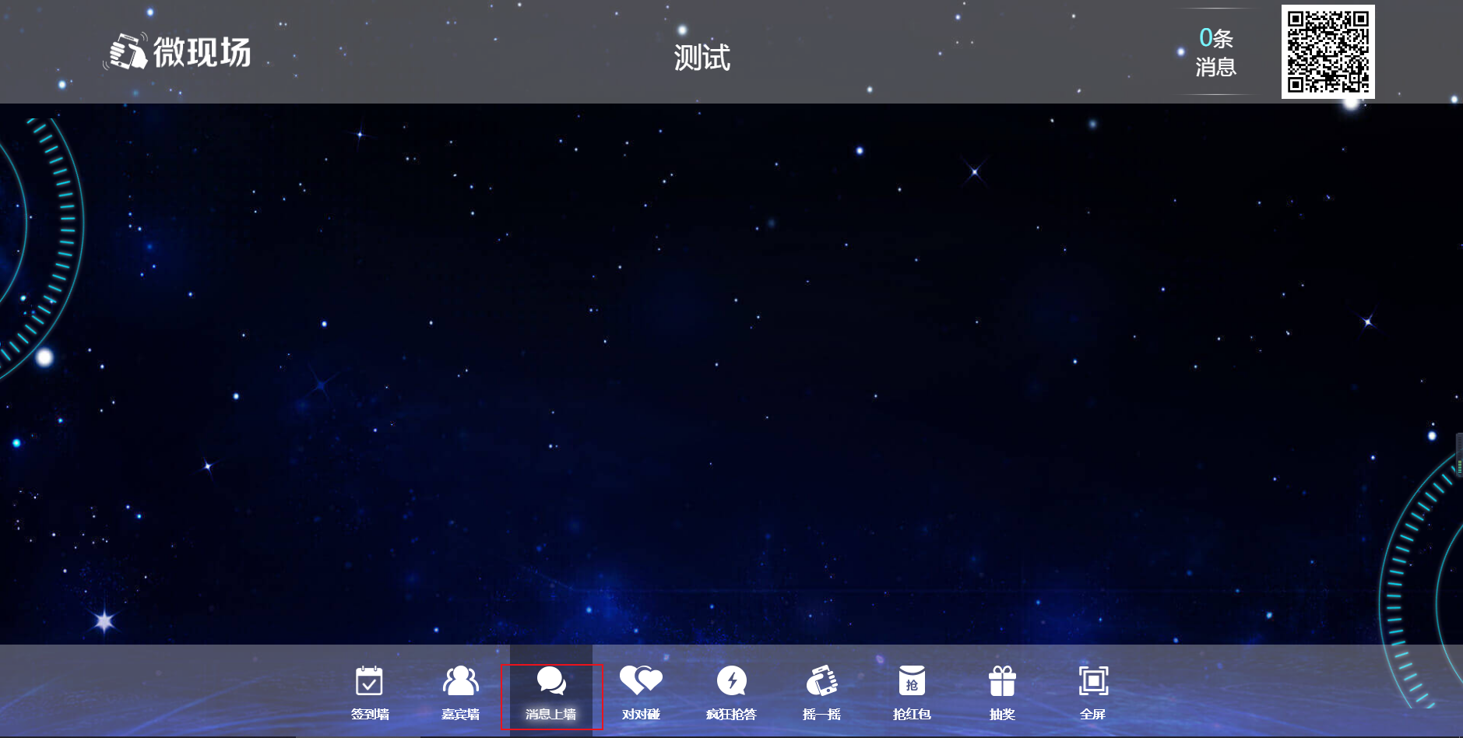Viewport: 1463px width, 738px height.
Task: Launch the 对对碰 hearts matching game
Action: 641,692
